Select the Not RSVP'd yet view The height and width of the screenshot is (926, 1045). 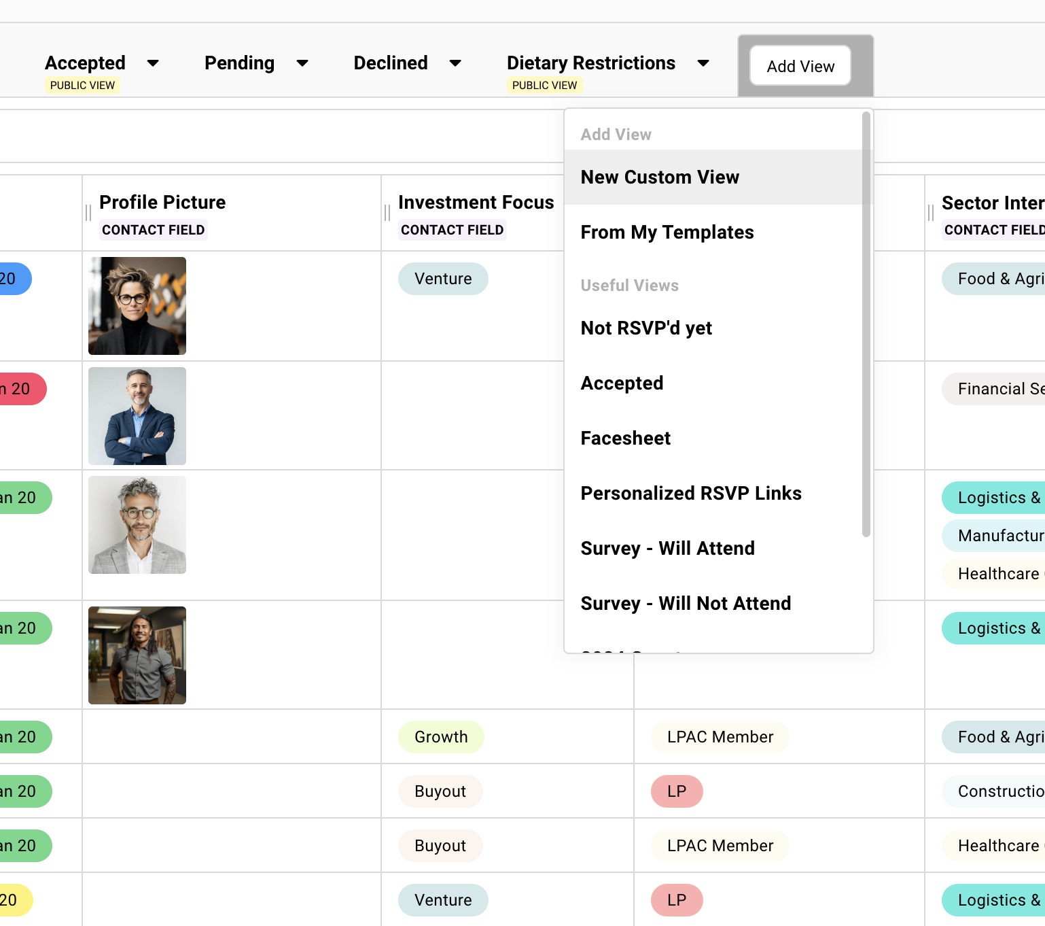tap(645, 328)
